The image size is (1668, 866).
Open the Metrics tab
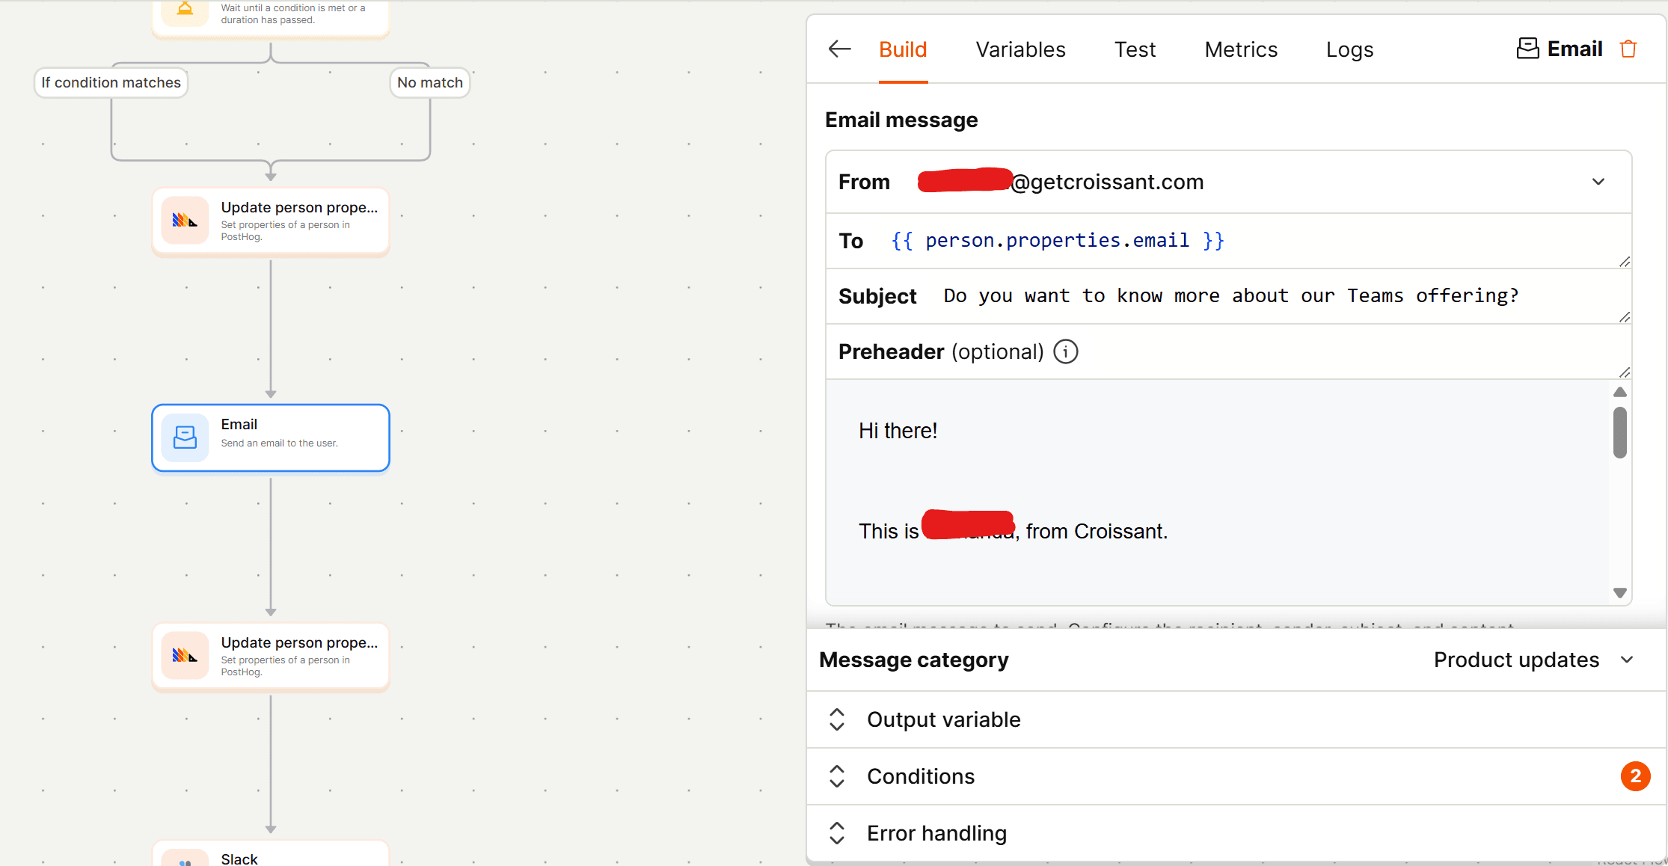pos(1241,49)
